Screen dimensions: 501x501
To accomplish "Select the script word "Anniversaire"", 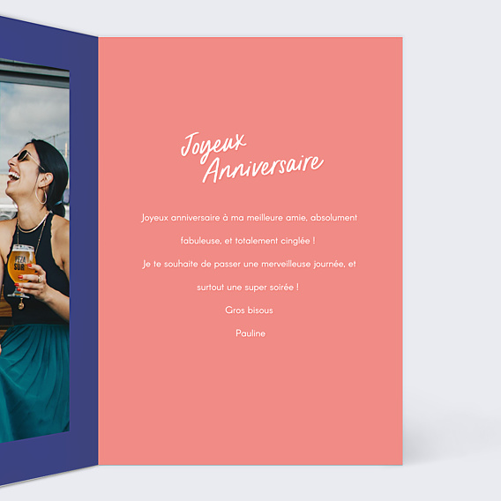I will (x=263, y=168).
